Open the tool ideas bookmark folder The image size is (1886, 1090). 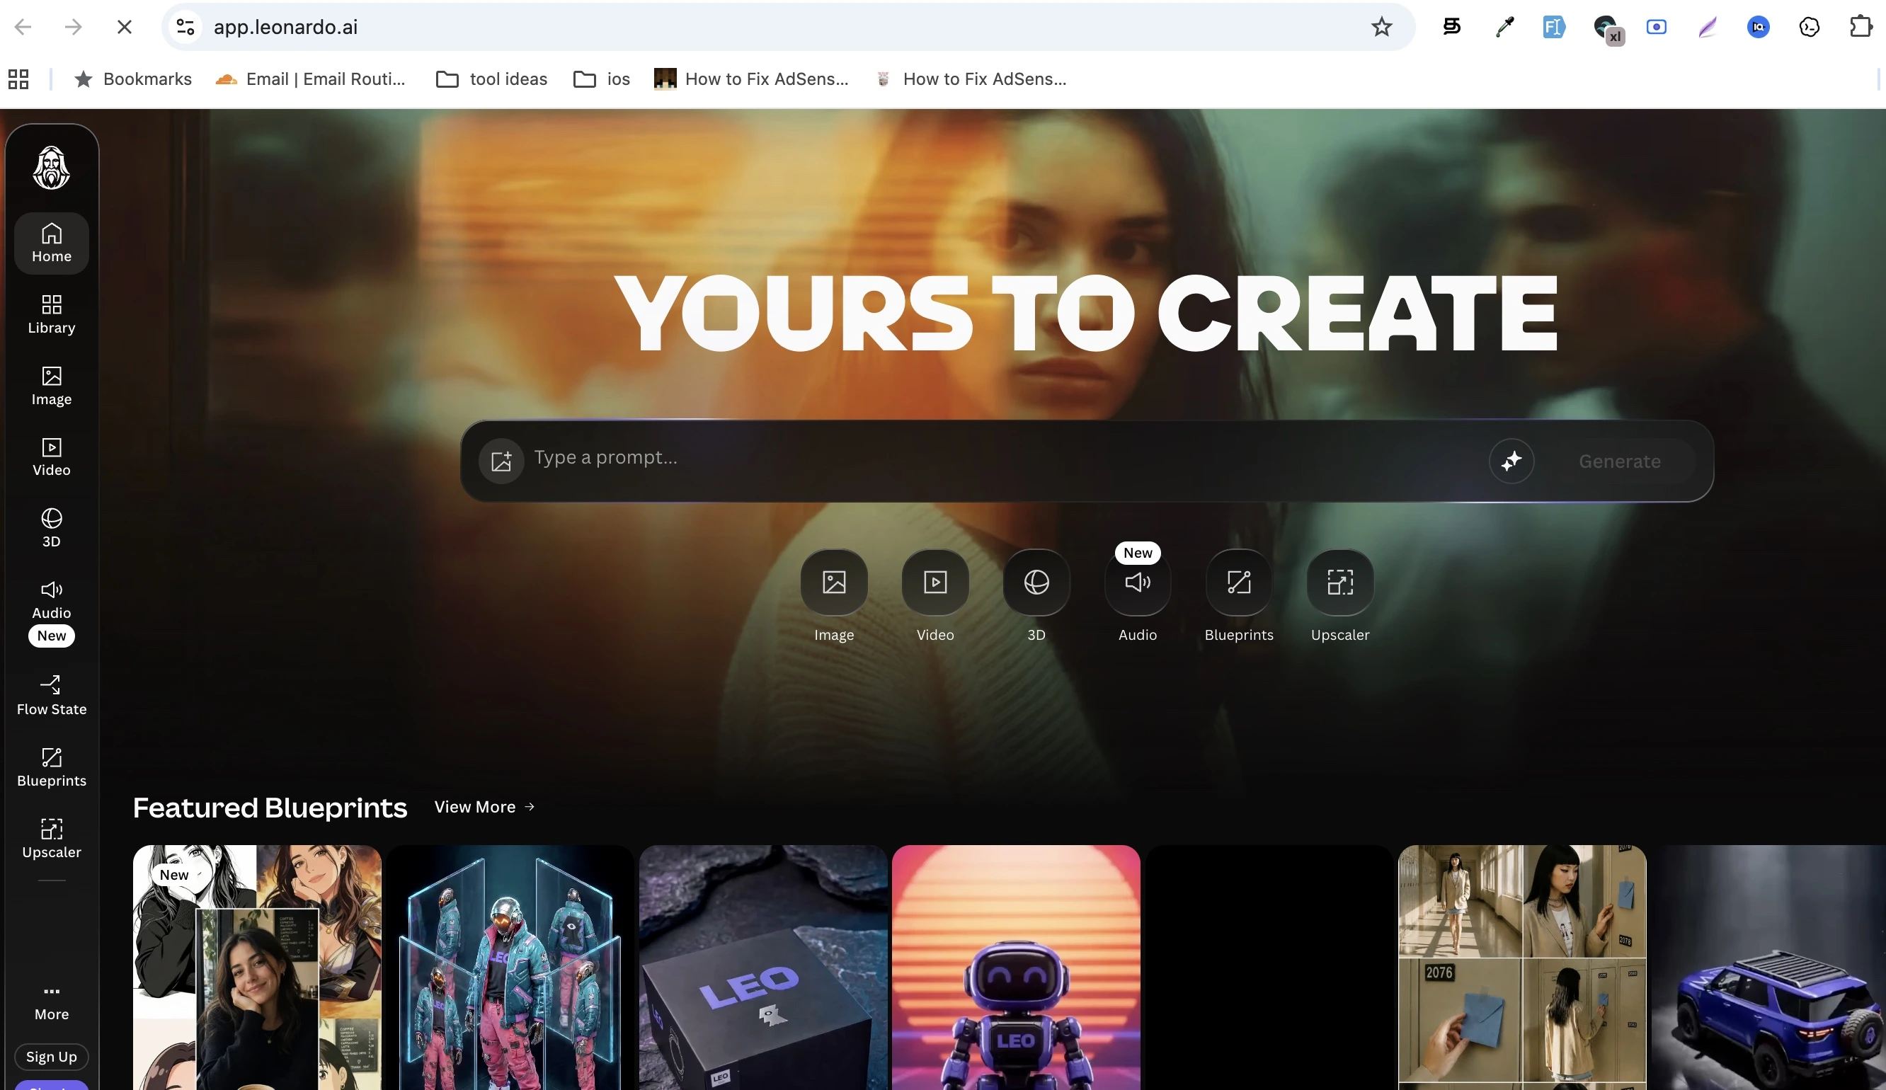492,79
